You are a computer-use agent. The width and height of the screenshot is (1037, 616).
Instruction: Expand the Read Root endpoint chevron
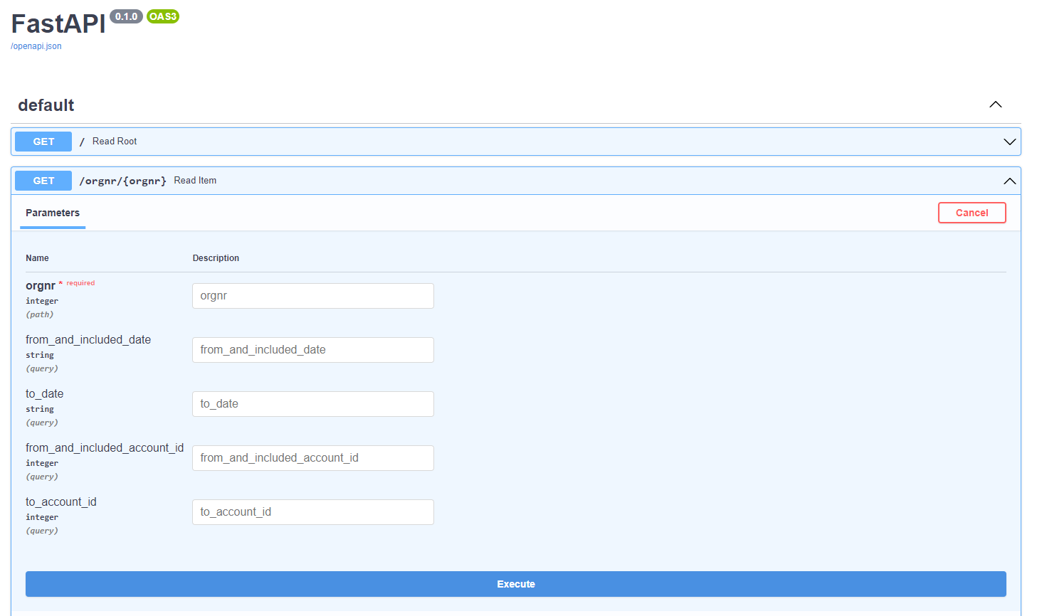click(x=1009, y=142)
